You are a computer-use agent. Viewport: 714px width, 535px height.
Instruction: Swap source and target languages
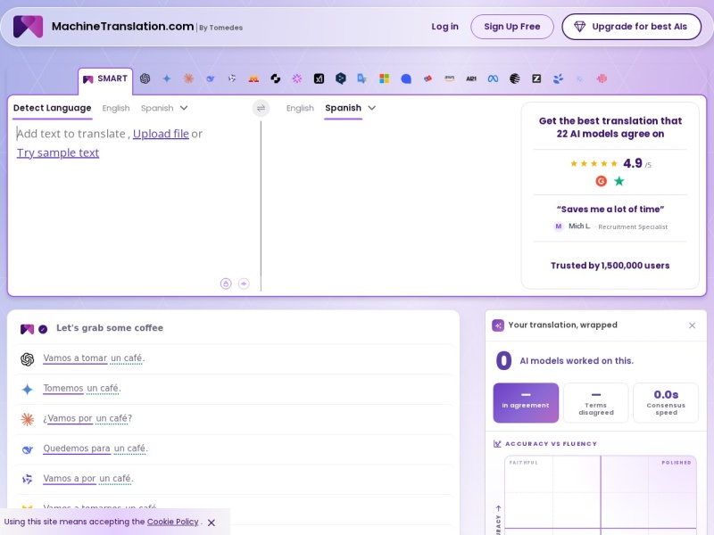[x=261, y=108]
